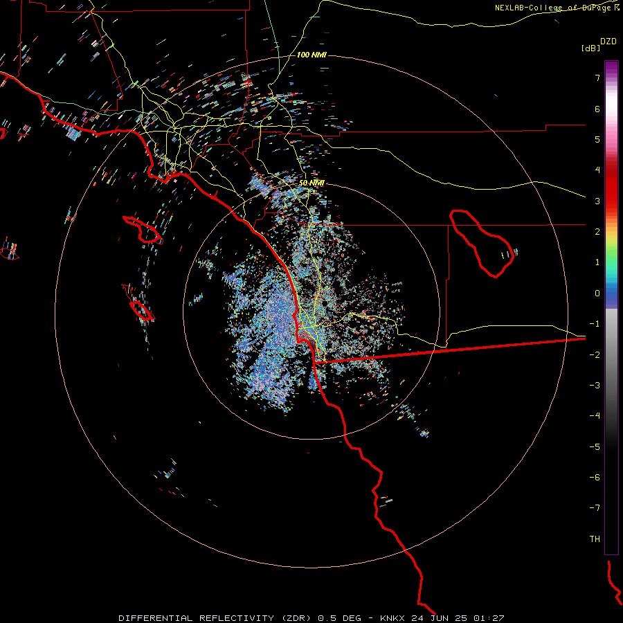Click the 24 JUN 25 01:27 timestamp
The height and width of the screenshot is (623, 623).
click(x=458, y=618)
